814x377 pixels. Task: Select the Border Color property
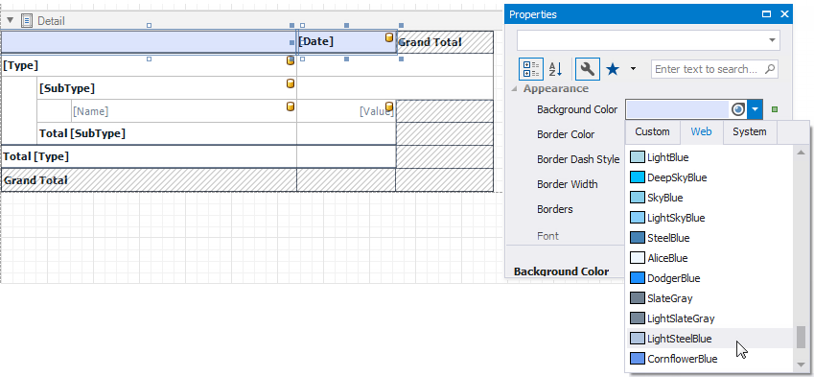click(566, 134)
